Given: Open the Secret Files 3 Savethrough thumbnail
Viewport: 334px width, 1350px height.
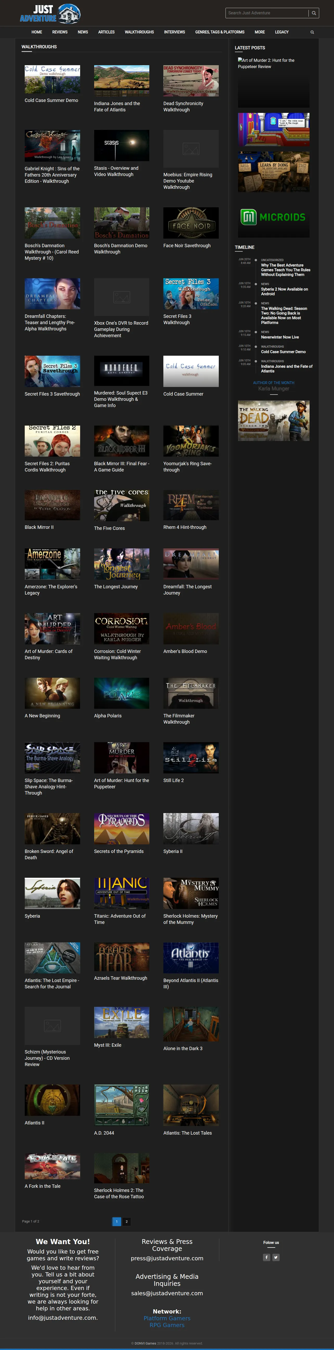Looking at the screenshot, I should click(x=52, y=371).
